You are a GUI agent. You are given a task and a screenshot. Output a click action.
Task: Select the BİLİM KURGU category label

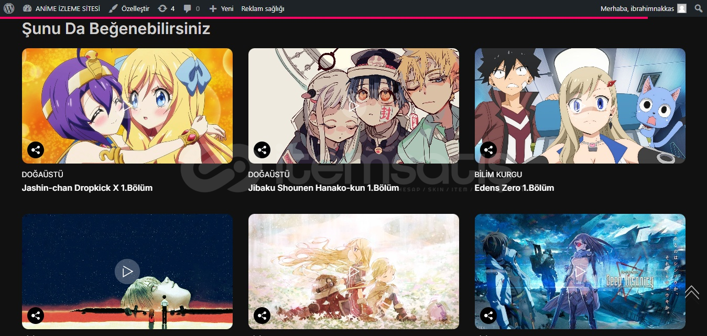498,175
